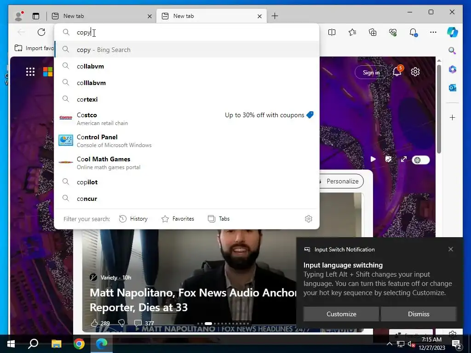Toggle the background effect switch
The height and width of the screenshot is (353, 471).
(420, 160)
